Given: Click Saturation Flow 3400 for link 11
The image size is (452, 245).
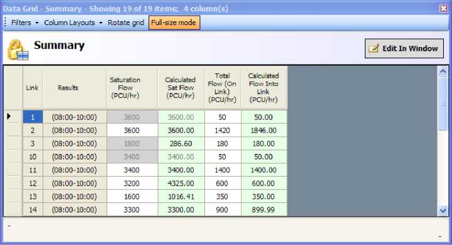Looking at the screenshot, I should pos(132,170).
